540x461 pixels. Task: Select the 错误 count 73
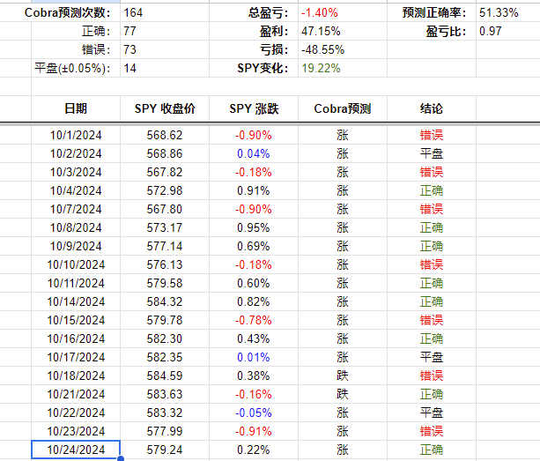[129, 49]
